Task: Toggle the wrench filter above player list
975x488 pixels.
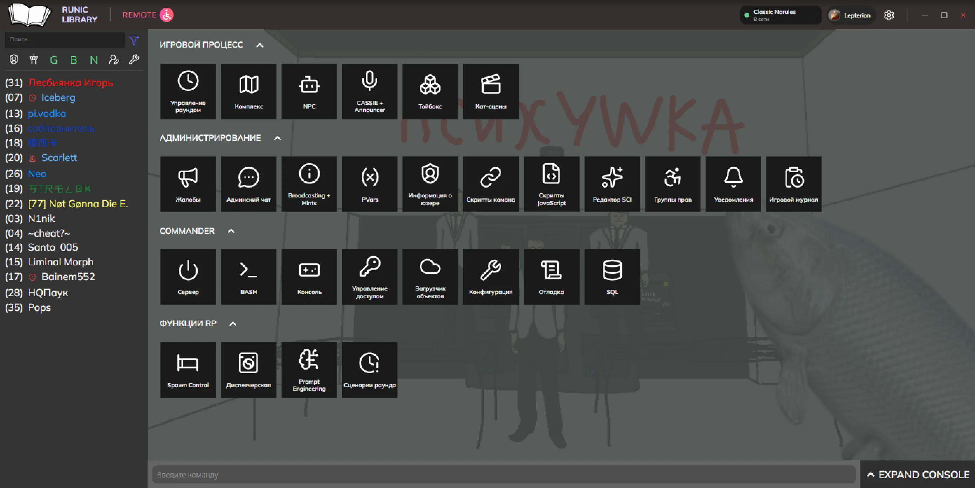Action: click(134, 60)
